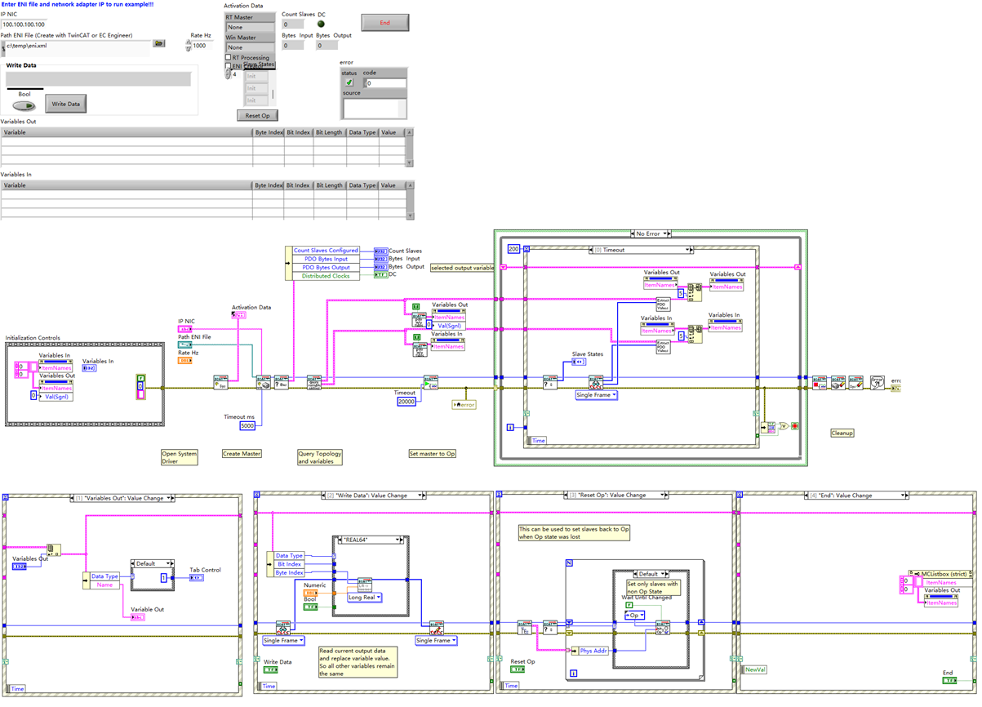Check the ENI checkbox below RT Processing
This screenshot has height=707, width=982.
[228, 65]
